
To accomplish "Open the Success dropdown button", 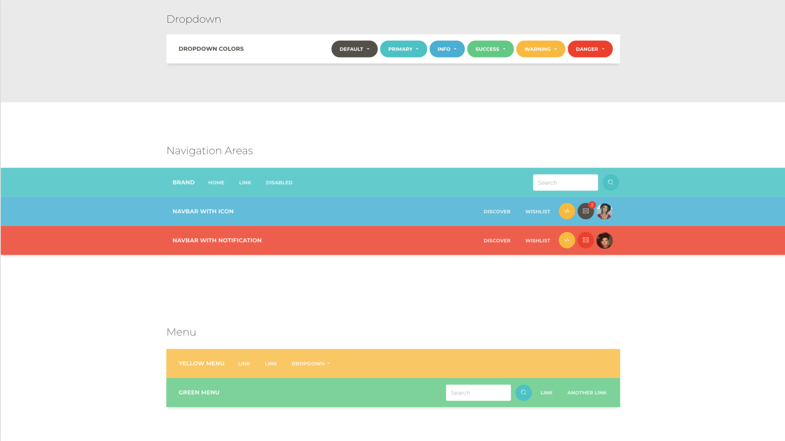I will [490, 49].
